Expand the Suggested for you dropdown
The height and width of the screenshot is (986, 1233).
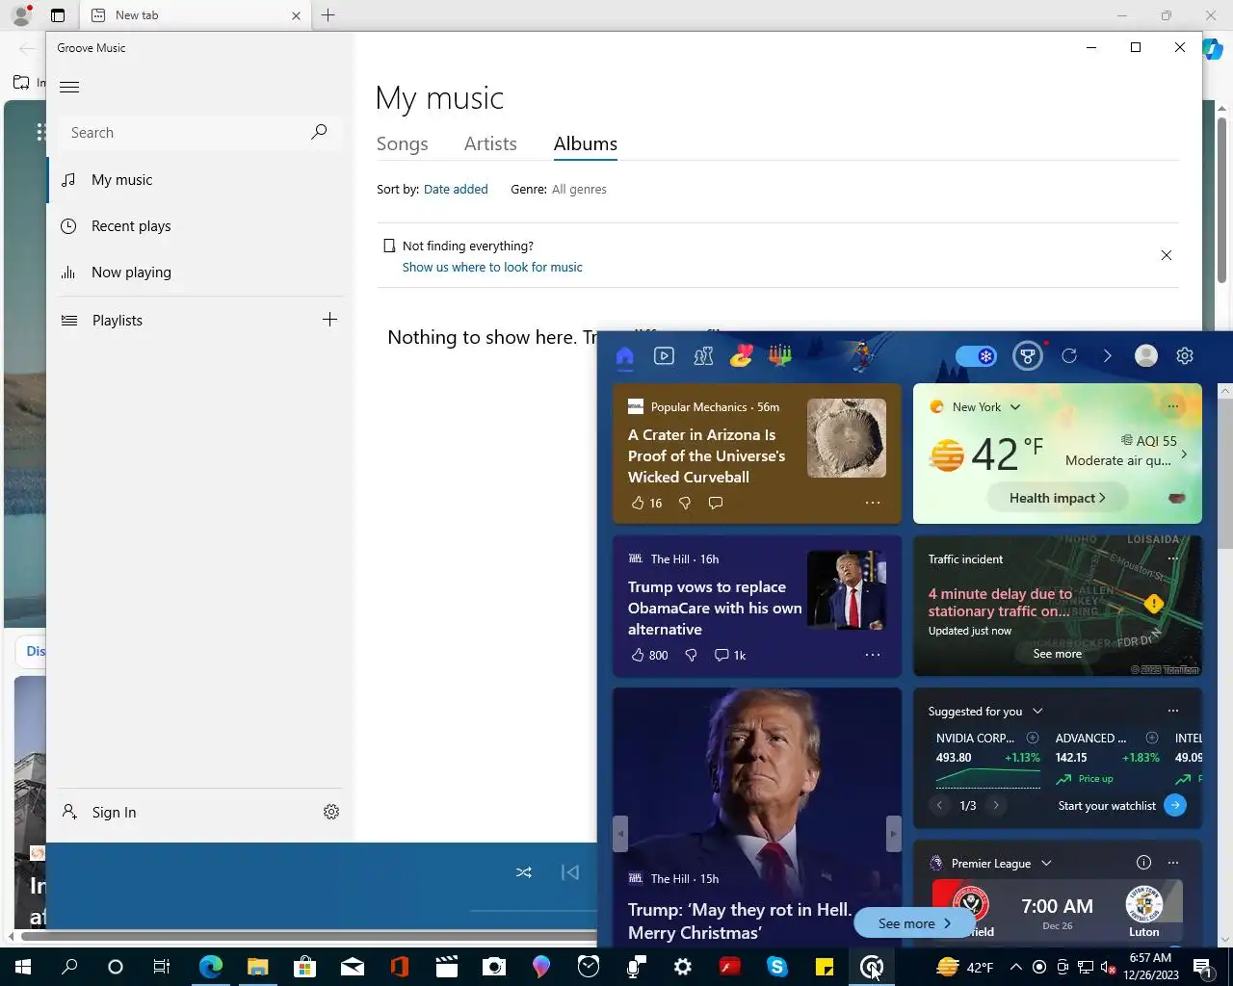(1037, 712)
